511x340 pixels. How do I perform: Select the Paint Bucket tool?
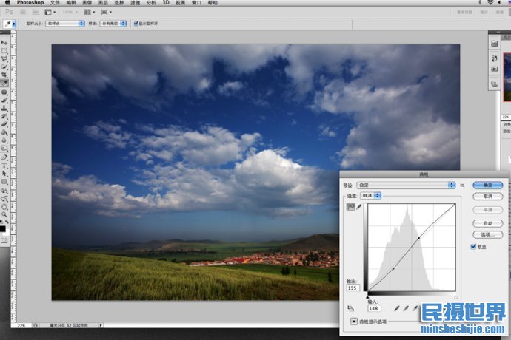tap(4, 132)
